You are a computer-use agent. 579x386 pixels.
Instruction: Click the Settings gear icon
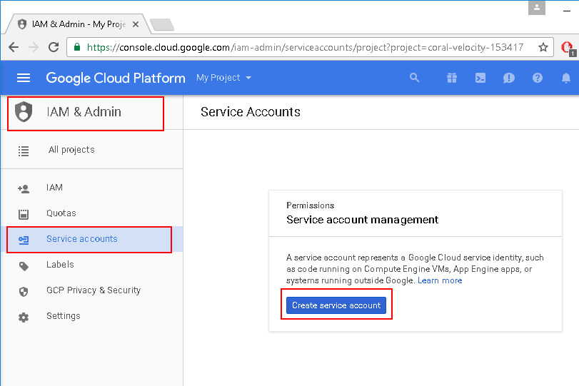click(x=24, y=318)
